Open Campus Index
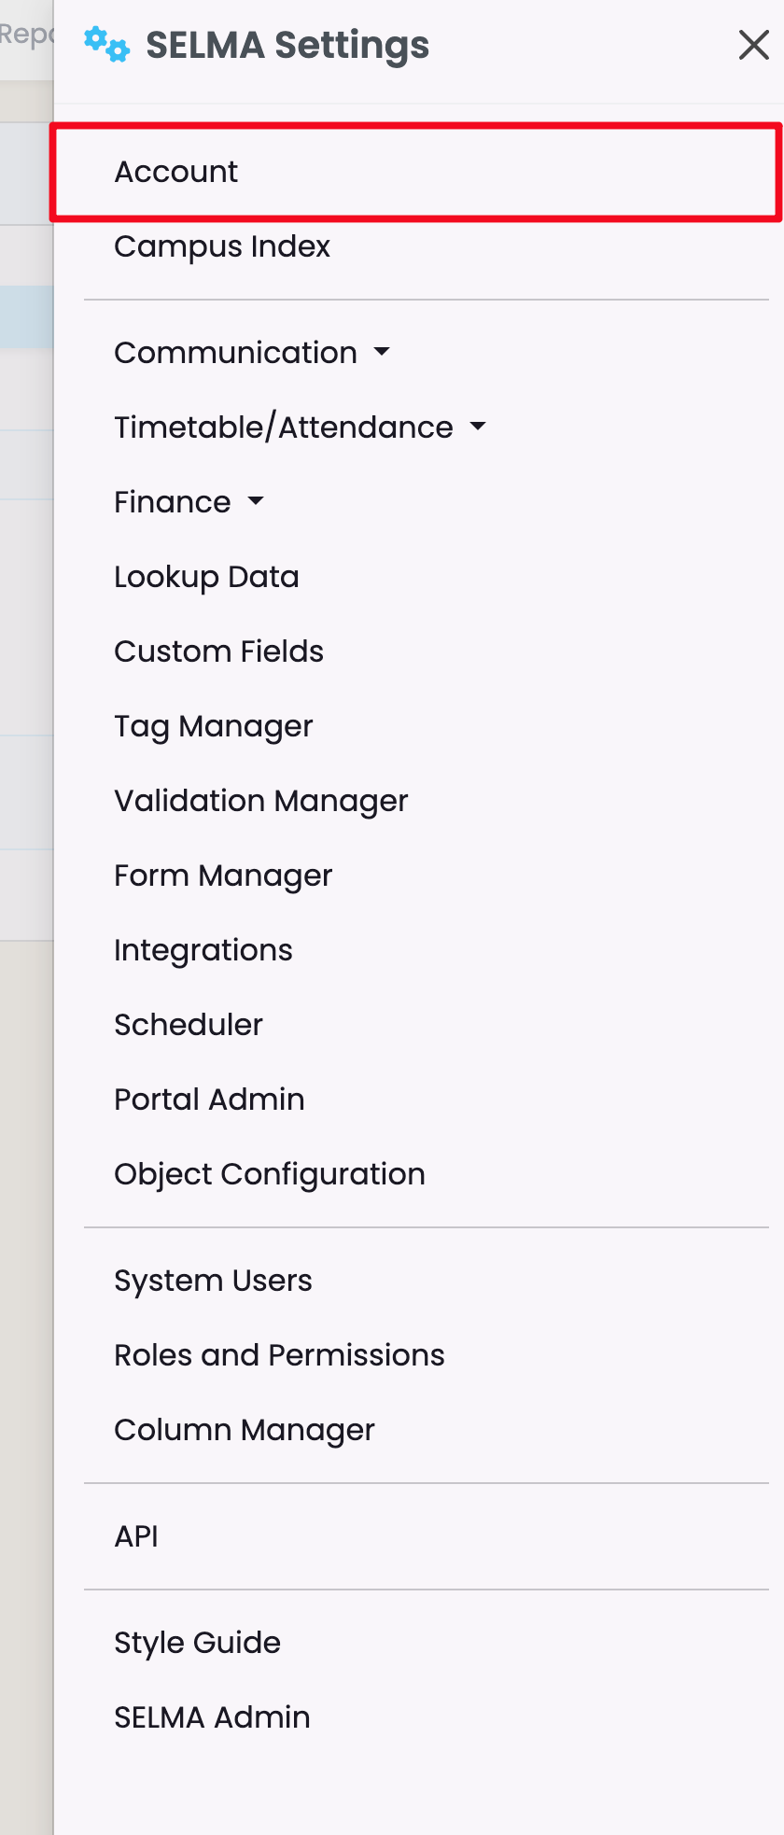This screenshot has width=784, height=1835. [x=222, y=246]
